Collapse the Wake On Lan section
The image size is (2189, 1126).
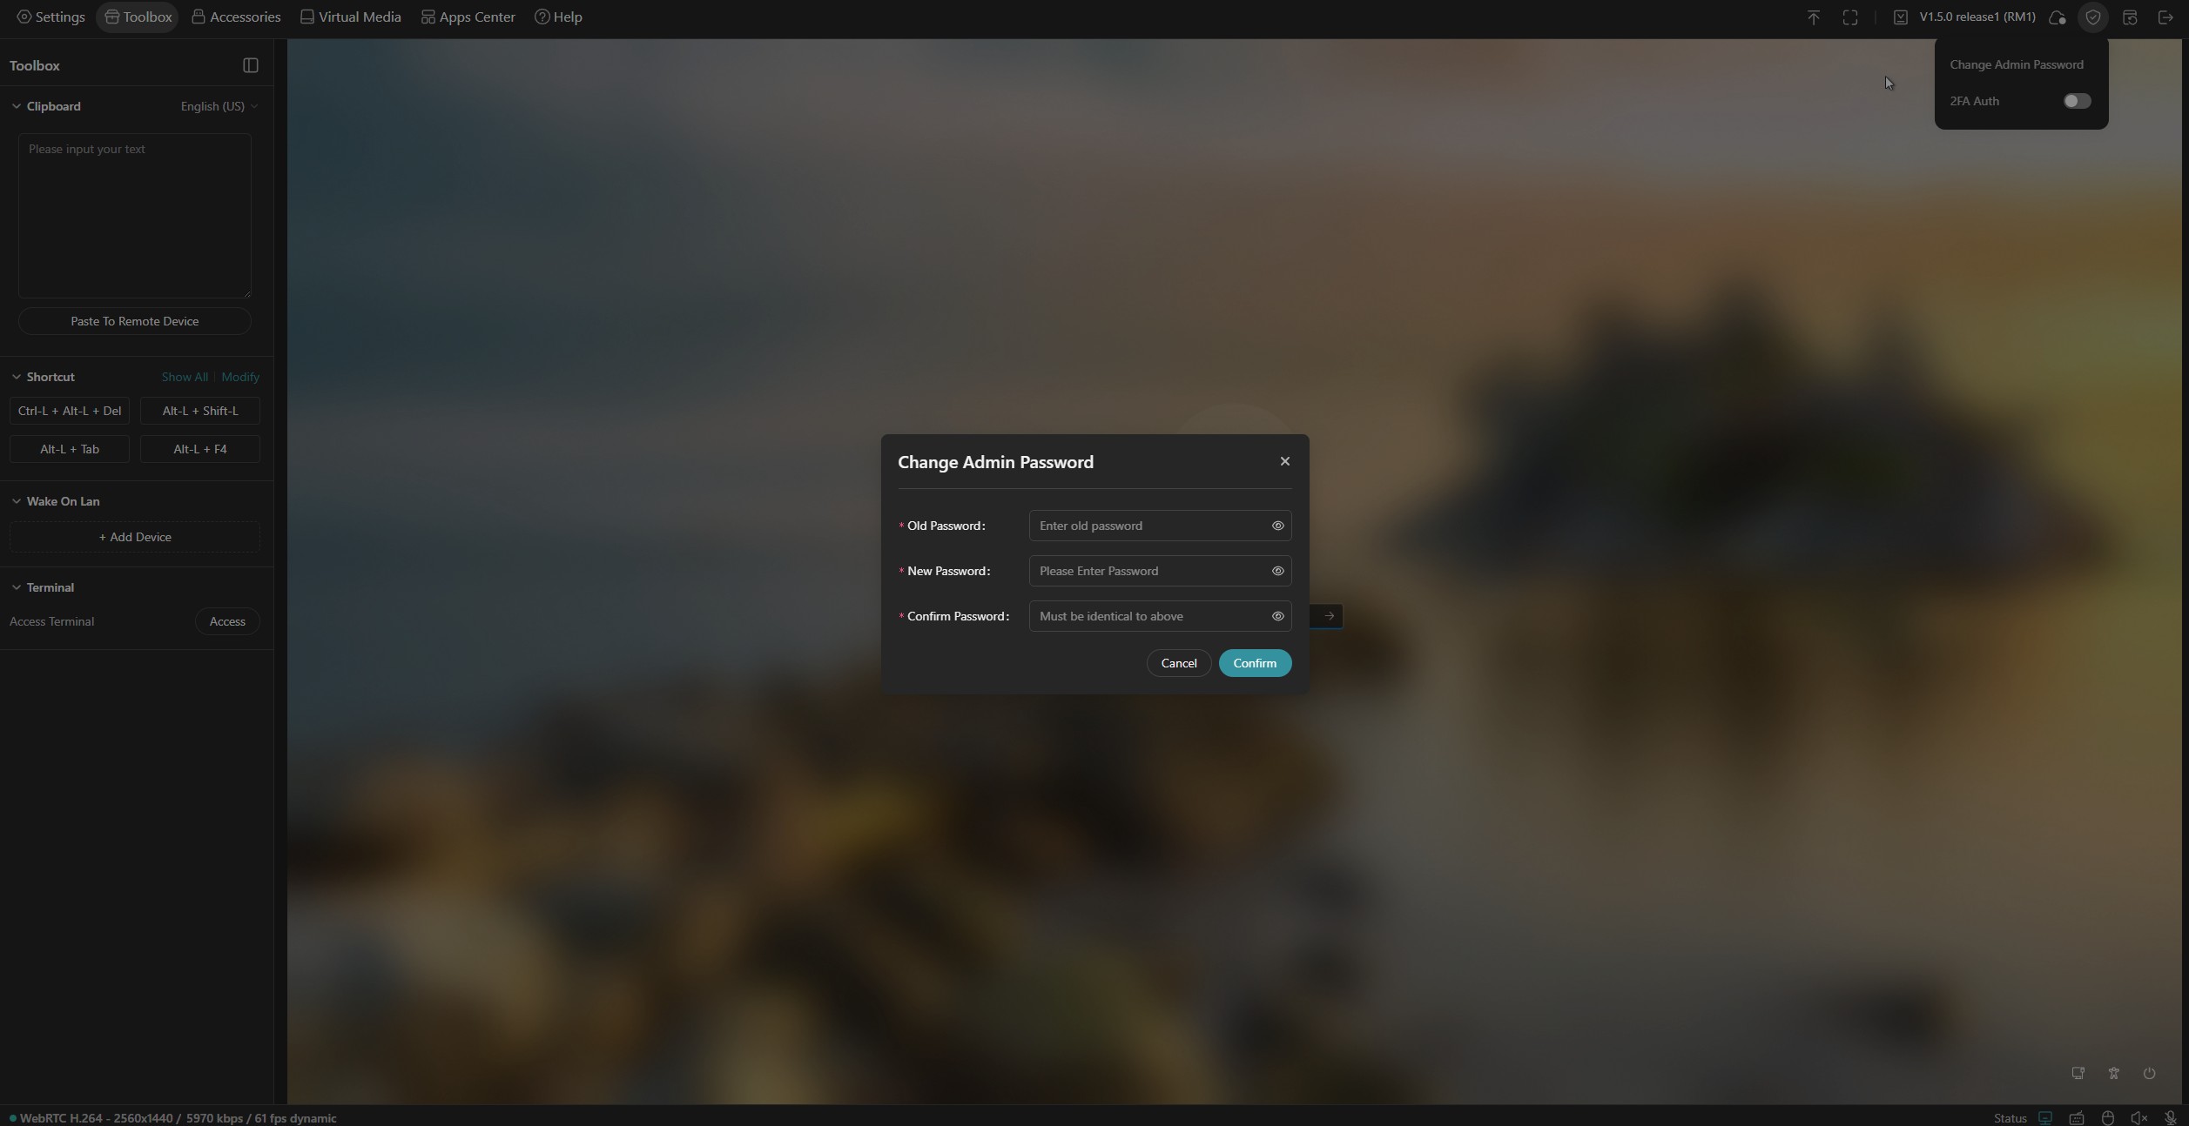17,501
